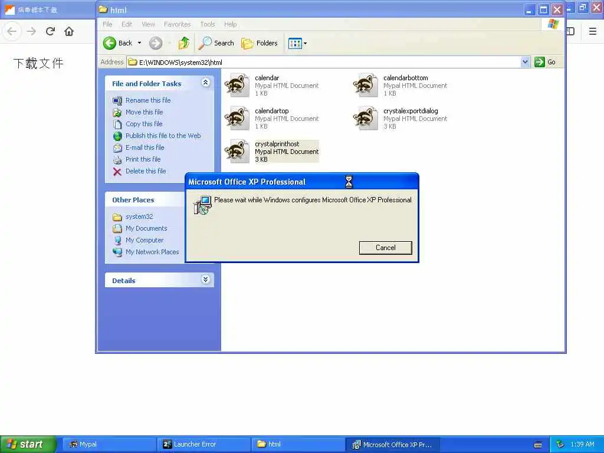The height and width of the screenshot is (453, 604).
Task: Open the View menu
Action: click(148, 24)
